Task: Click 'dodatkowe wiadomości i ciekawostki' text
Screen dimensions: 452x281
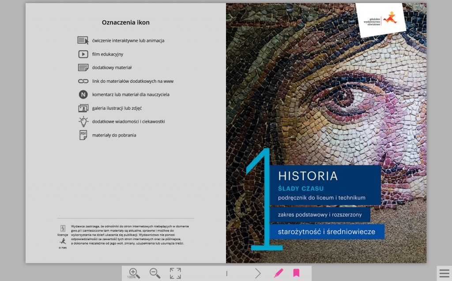Action: 128,122
